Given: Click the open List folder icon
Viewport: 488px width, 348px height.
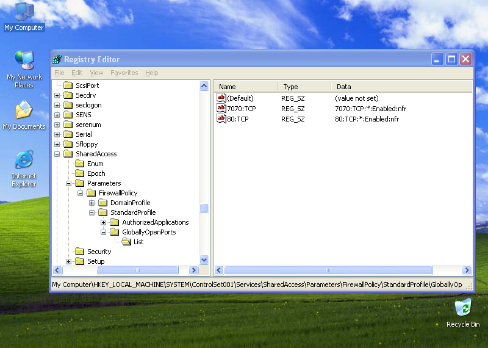Looking at the screenshot, I should 126,242.
